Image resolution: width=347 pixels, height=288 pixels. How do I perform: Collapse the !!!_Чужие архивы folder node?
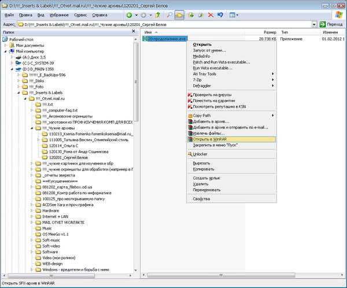[32, 128]
